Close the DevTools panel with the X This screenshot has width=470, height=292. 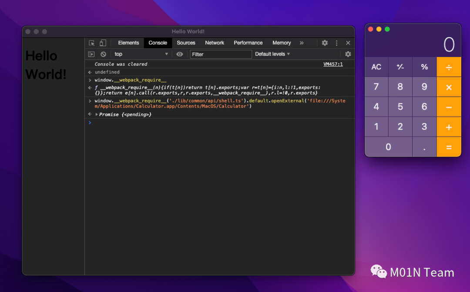[348, 43]
